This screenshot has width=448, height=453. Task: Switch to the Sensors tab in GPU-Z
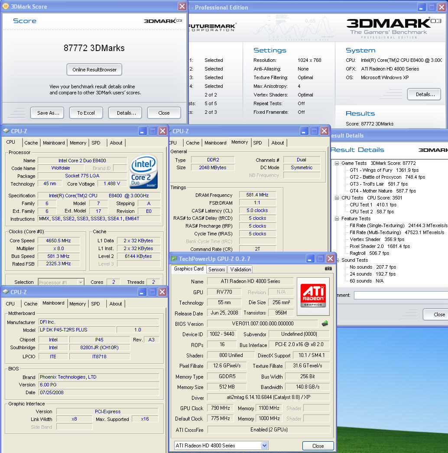217,269
